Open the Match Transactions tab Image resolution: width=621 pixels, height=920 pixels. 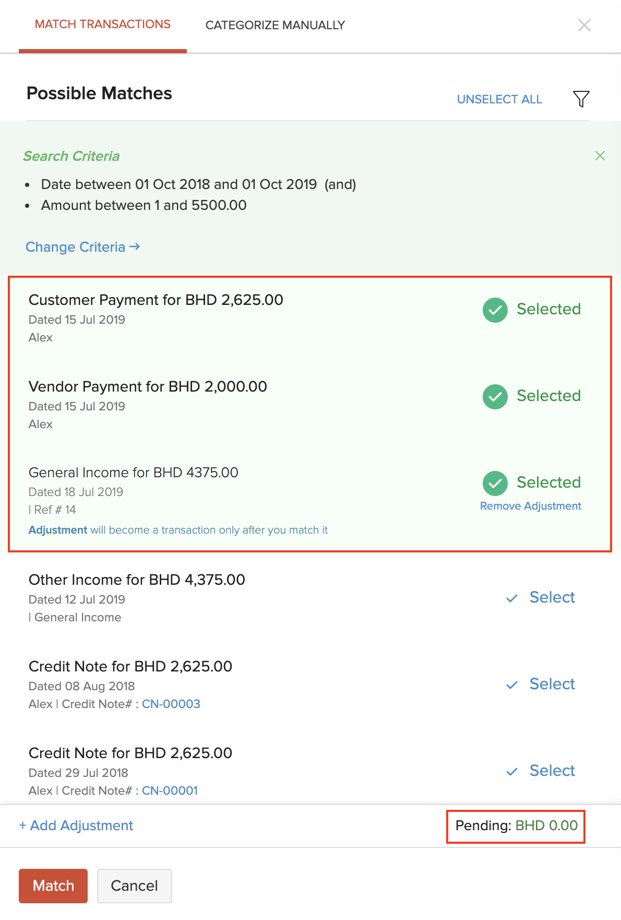click(103, 25)
